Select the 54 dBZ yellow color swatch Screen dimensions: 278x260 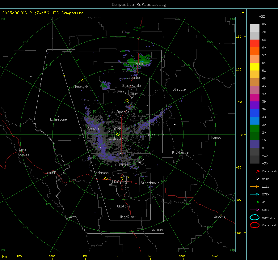[255, 66]
